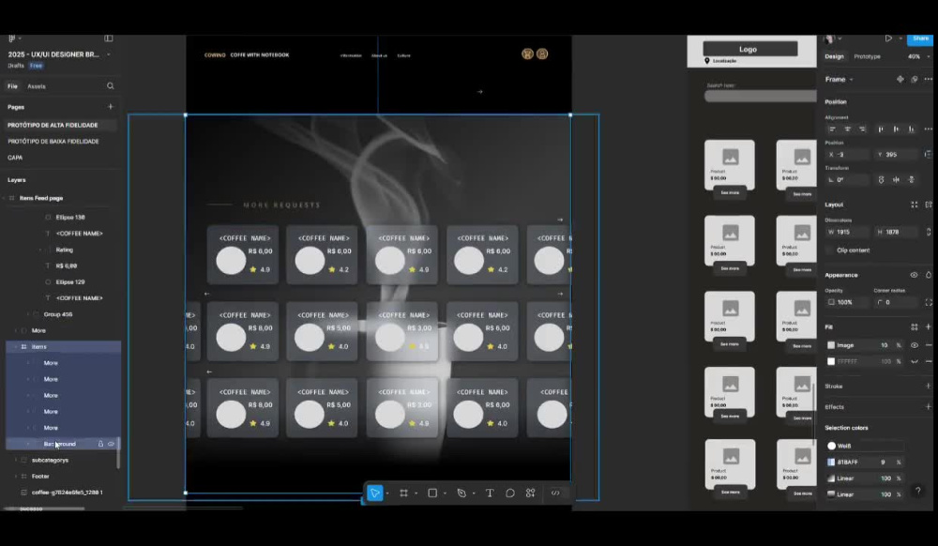The image size is (938, 546).
Task: Select the Frame tool in the bottom toolbar
Action: pos(403,493)
